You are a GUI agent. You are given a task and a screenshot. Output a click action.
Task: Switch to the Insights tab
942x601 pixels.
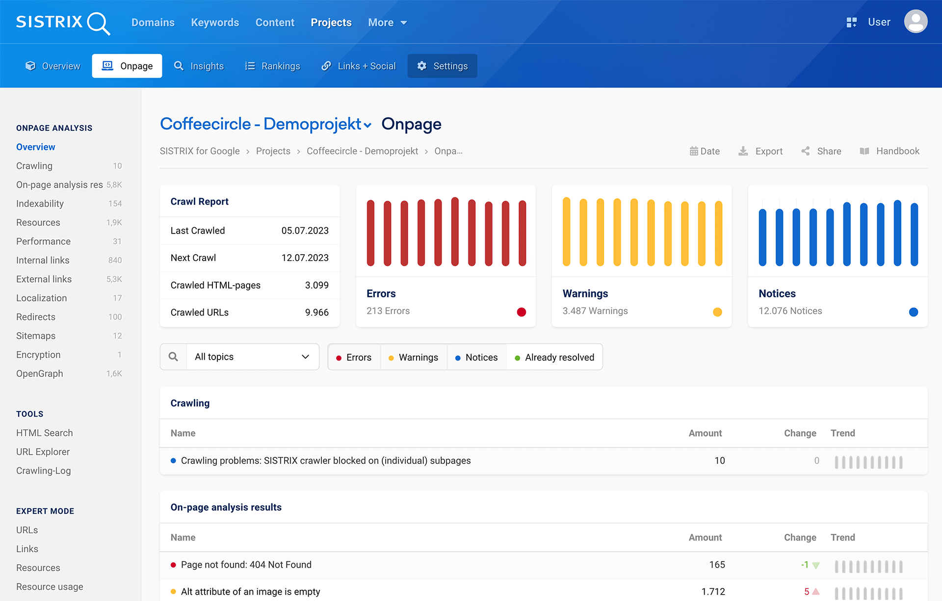[199, 66]
